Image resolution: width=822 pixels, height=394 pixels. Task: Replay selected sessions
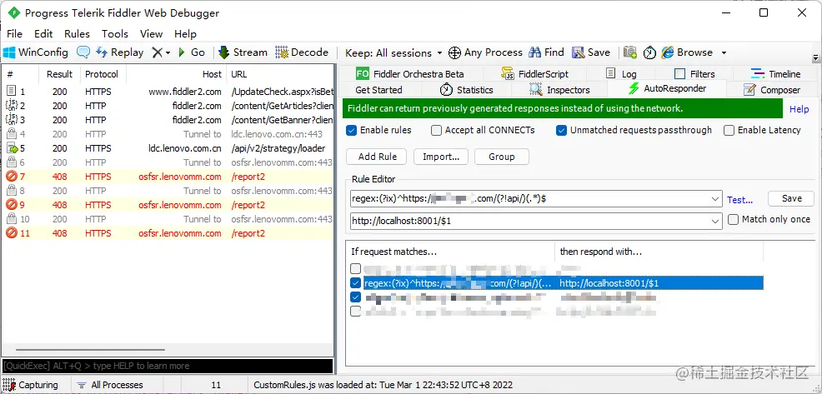(120, 52)
